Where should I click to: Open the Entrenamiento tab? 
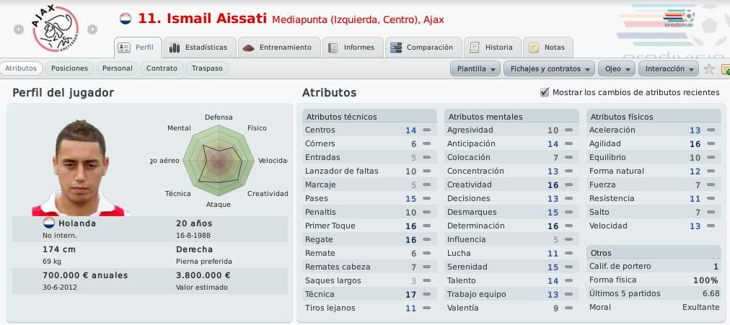point(278,48)
